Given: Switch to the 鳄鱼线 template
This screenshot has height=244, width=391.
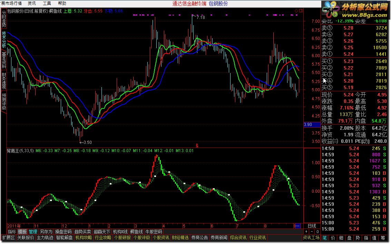Looking at the screenshot, I should 137,232.
